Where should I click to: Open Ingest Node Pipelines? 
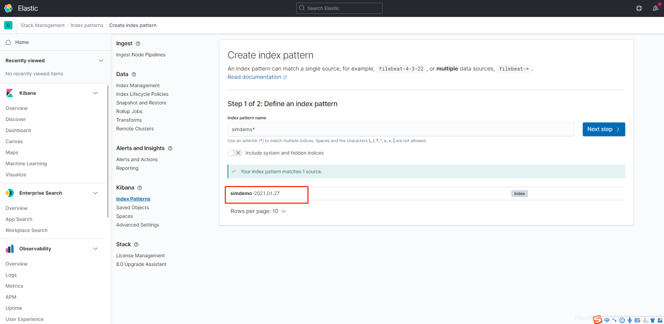pyautogui.click(x=141, y=55)
